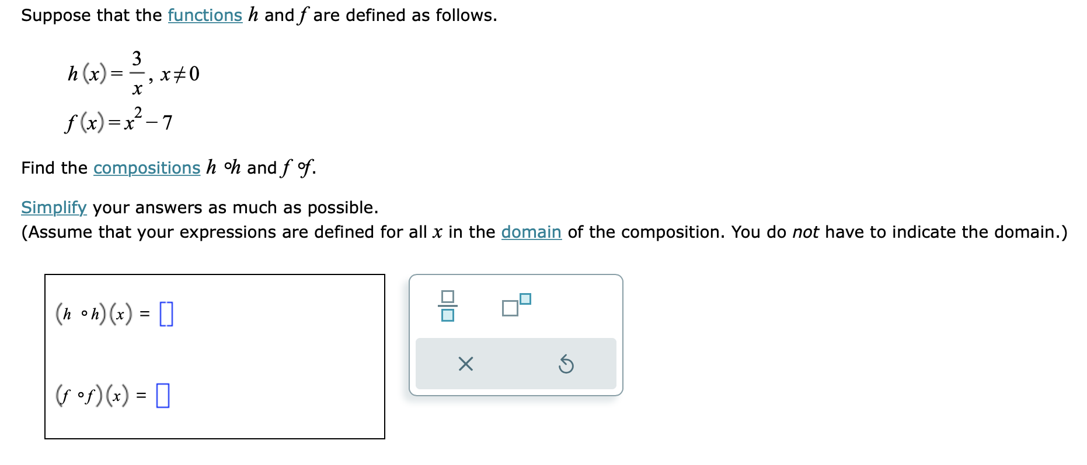Click the Simplify hyperlink

point(53,208)
